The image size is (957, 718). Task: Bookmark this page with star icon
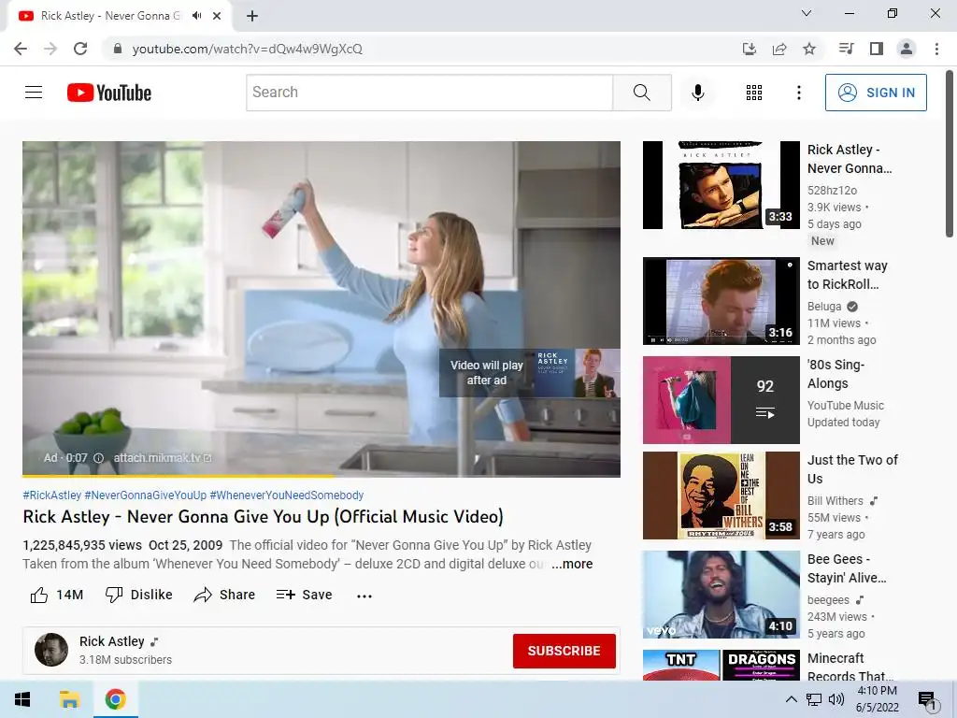click(809, 49)
